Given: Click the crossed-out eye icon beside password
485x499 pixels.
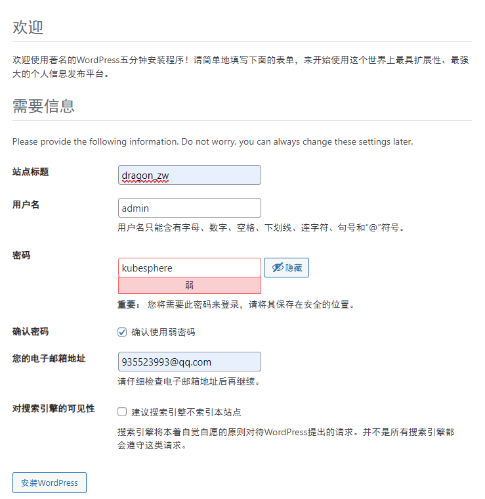Looking at the screenshot, I should (x=277, y=268).
